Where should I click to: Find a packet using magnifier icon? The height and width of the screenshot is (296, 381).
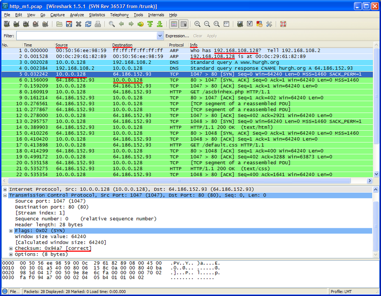click(x=111, y=24)
